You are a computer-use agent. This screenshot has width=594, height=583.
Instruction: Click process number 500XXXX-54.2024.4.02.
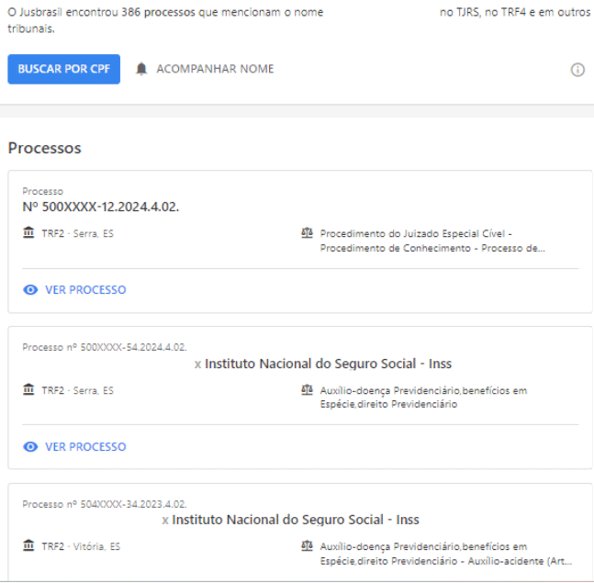pyautogui.click(x=104, y=347)
